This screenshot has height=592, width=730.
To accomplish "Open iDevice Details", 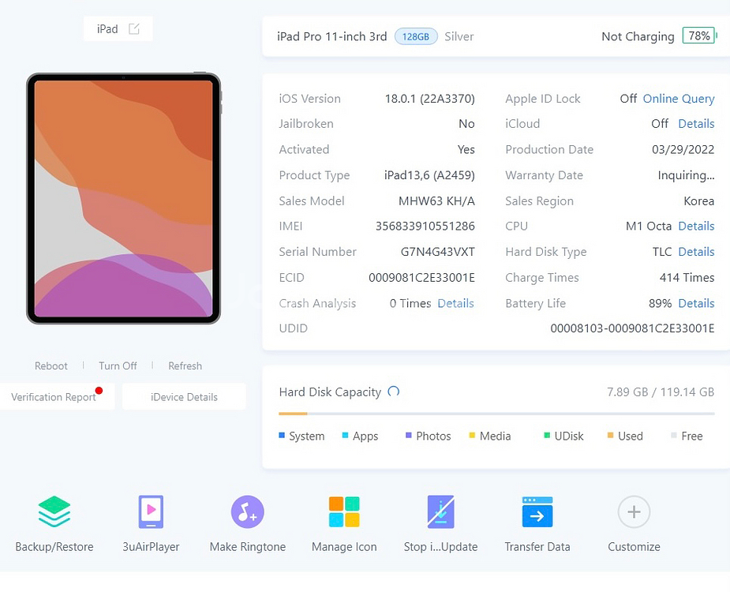I will pos(184,397).
